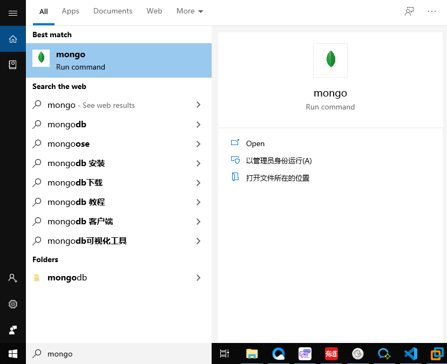Select the mongo leaf icon in Best match
The height and width of the screenshot is (364, 447).
pyautogui.click(x=41, y=58)
